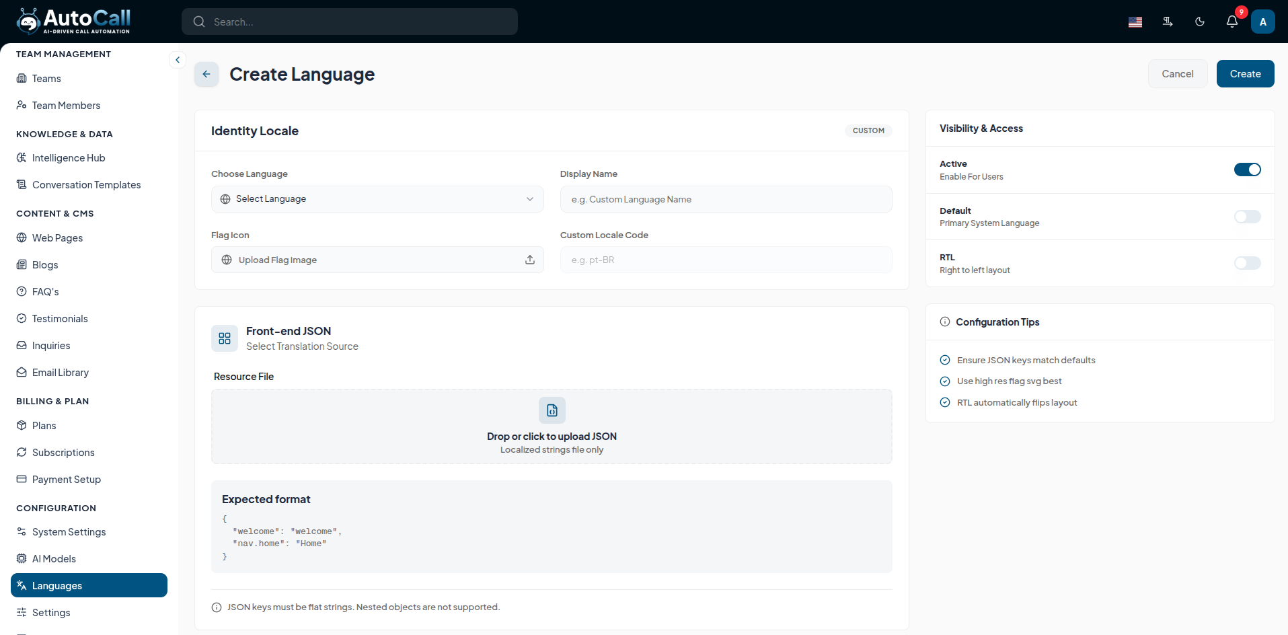Click the globe icon in Upload Flag Image
Screen dimensions: 1288x635
(227, 260)
